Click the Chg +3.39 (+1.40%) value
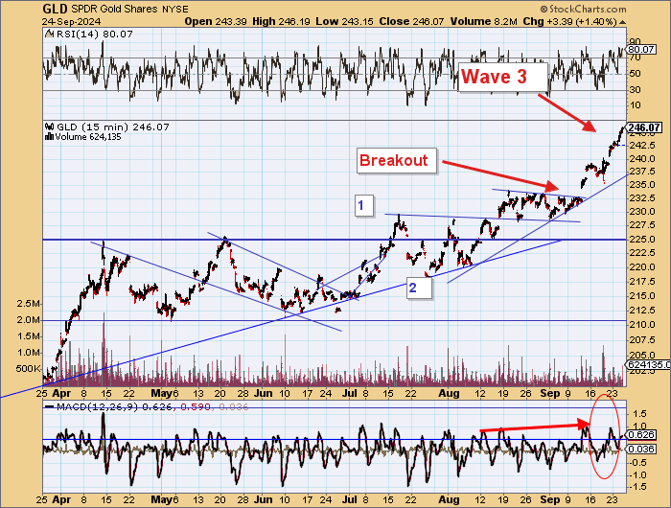This screenshot has width=671, height=508. pos(569,21)
